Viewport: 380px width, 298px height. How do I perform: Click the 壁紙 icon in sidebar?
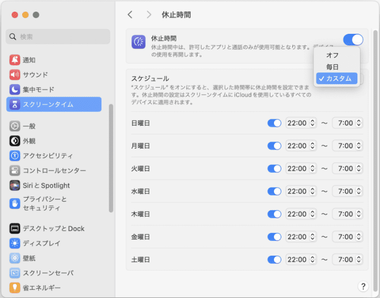pyautogui.click(x=15, y=258)
